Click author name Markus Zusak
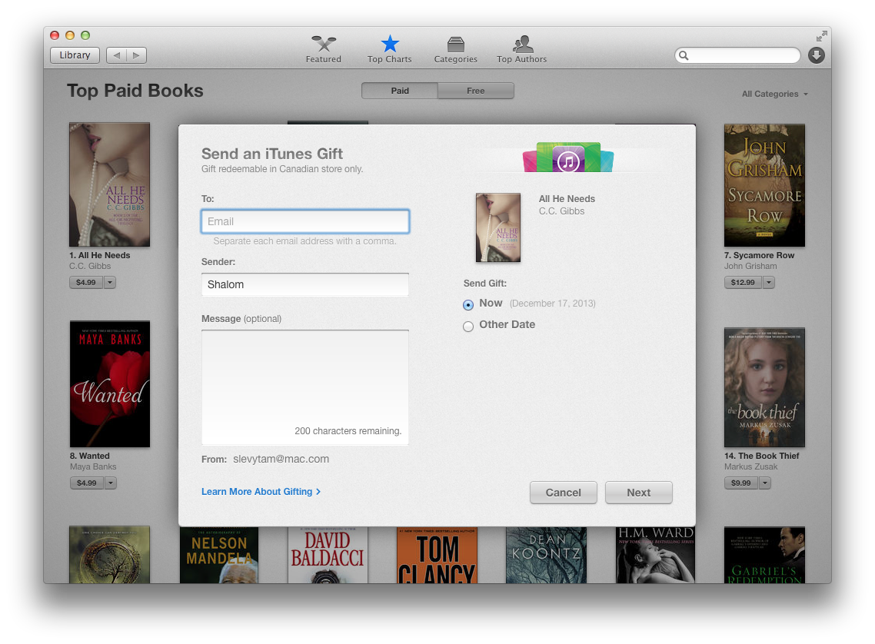 click(x=751, y=466)
